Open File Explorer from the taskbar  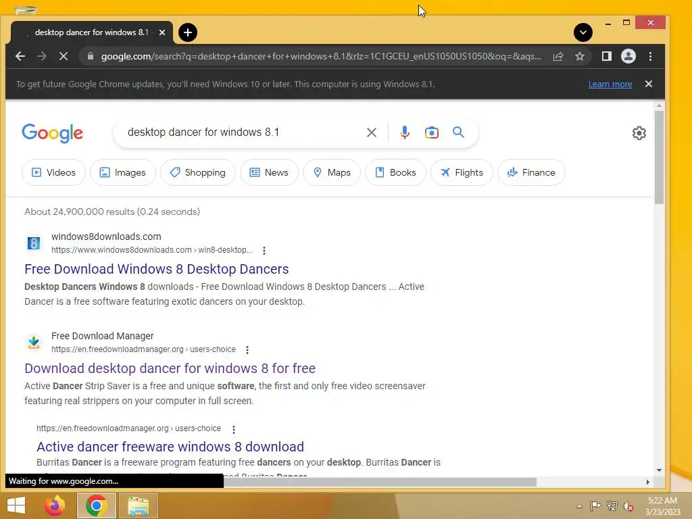pyautogui.click(x=139, y=505)
